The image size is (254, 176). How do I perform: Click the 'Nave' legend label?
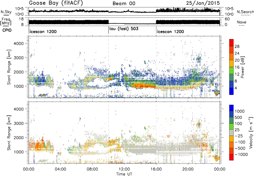click(x=242, y=22)
